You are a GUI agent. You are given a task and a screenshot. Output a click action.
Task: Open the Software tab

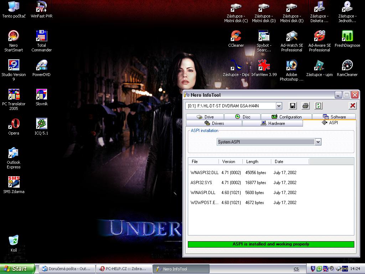pos(334,117)
